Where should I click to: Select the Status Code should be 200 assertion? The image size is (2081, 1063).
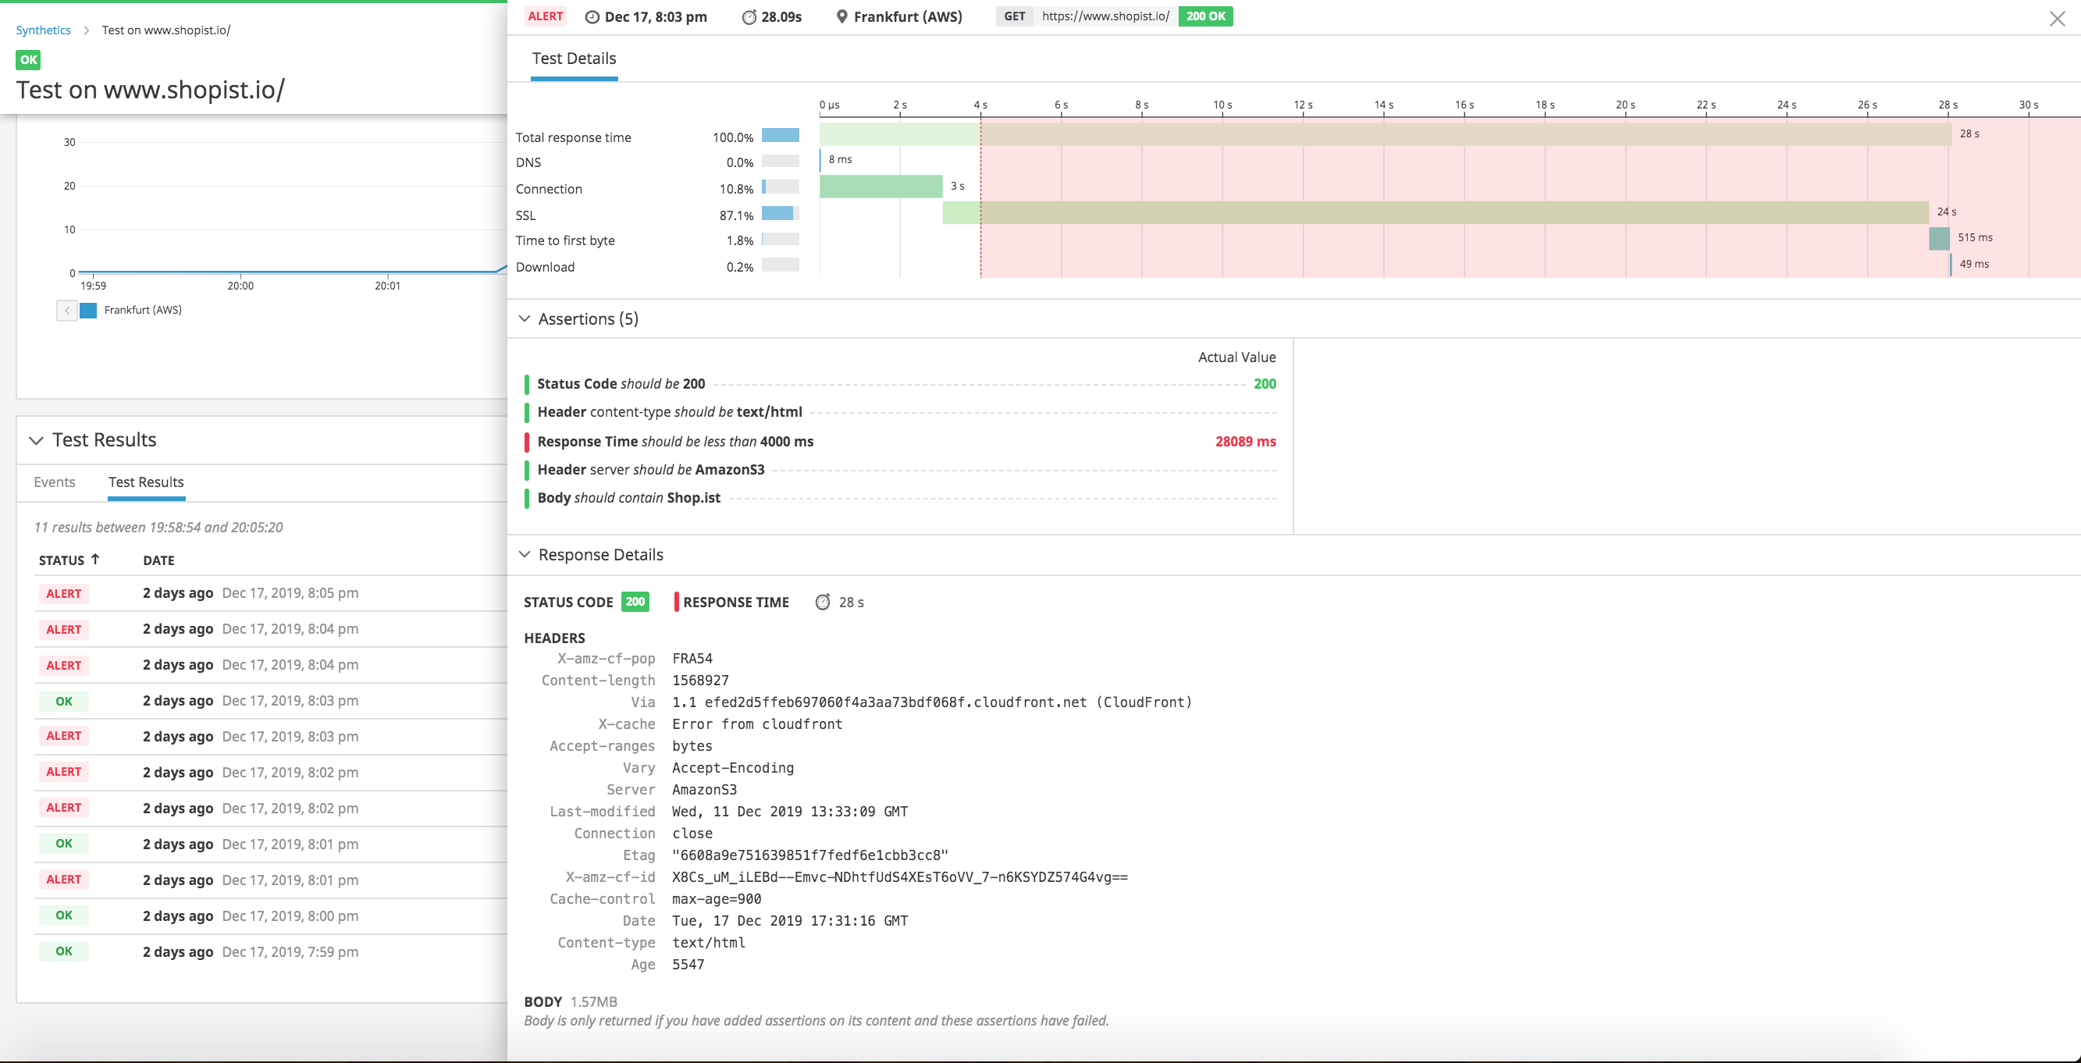[900, 384]
